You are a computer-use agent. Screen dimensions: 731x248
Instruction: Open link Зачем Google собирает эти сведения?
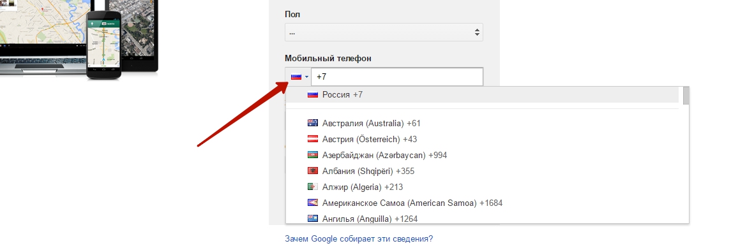point(359,238)
